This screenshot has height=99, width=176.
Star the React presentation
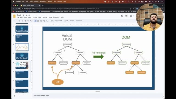coord(24,15)
